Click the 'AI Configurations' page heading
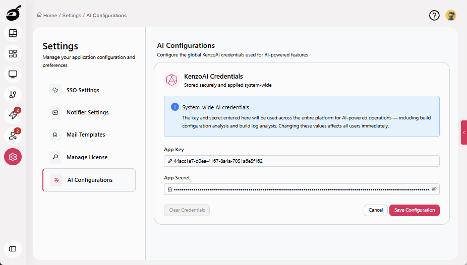The image size is (467, 265). (186, 45)
